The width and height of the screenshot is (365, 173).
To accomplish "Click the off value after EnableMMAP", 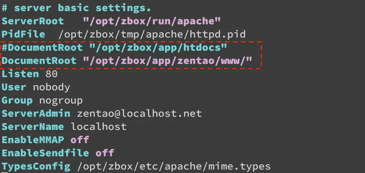I will click(x=80, y=140).
